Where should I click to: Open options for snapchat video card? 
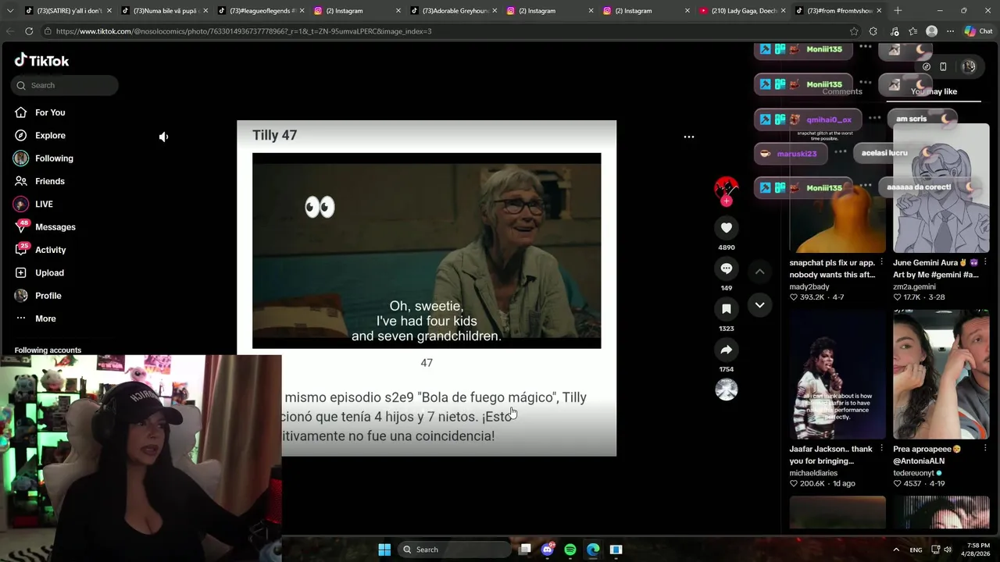(882, 262)
